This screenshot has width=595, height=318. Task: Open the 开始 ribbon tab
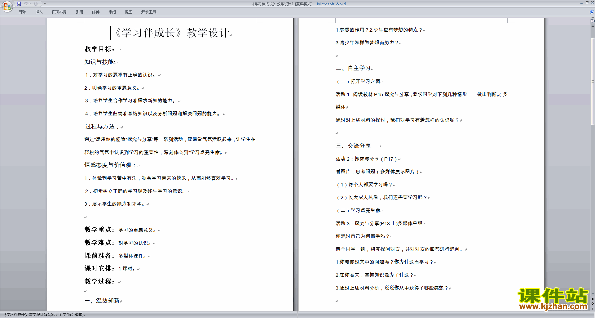(22, 12)
